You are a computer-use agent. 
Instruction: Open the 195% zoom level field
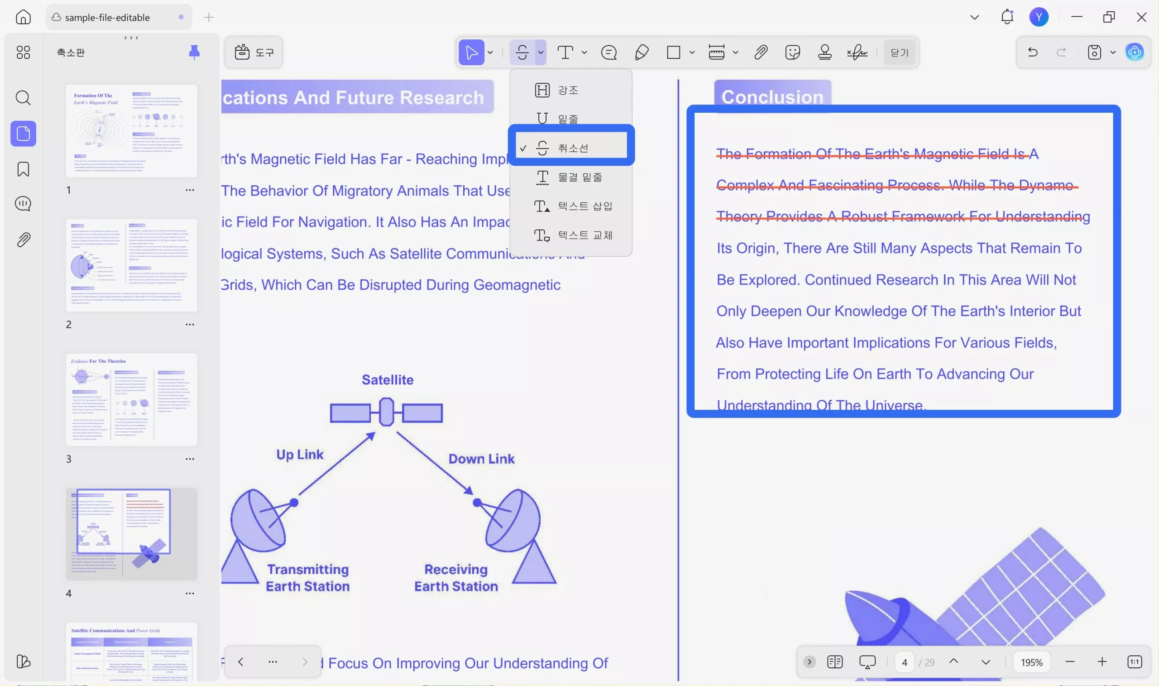pyautogui.click(x=1031, y=662)
